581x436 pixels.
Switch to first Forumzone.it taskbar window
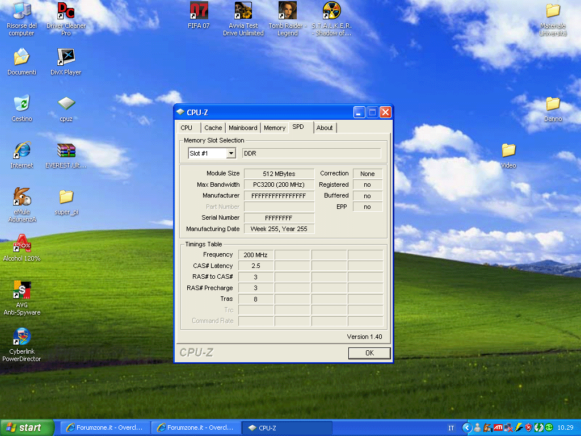[x=105, y=427]
